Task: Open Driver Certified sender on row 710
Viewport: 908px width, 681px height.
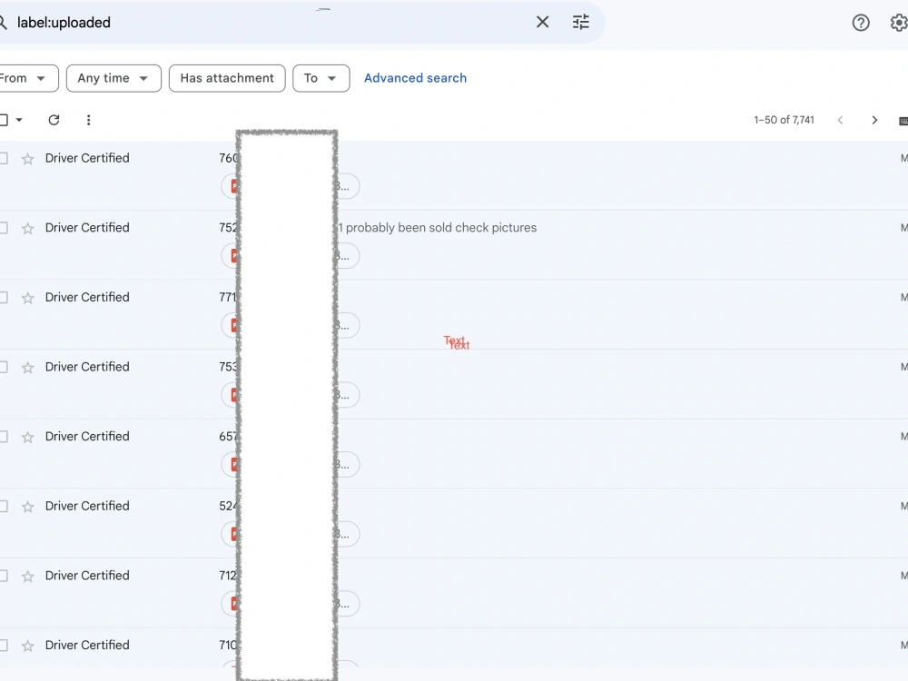Action: pyautogui.click(x=87, y=645)
